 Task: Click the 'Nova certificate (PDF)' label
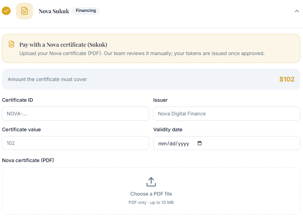(x=28, y=160)
